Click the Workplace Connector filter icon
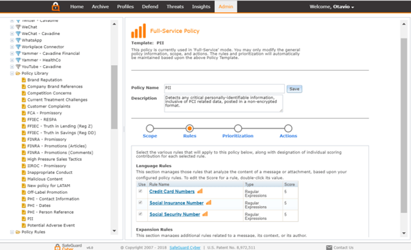The width and height of the screenshot is (411, 250). click(x=18, y=47)
